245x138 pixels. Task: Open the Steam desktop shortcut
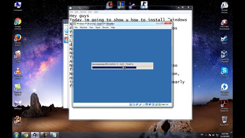[x=224, y=39]
